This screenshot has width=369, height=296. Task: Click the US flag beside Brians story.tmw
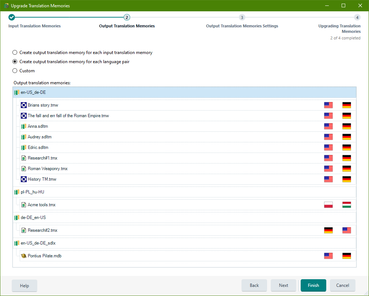tap(328, 105)
